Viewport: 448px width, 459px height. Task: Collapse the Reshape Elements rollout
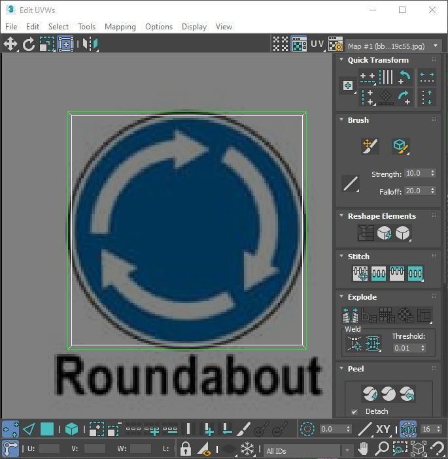[341, 215]
